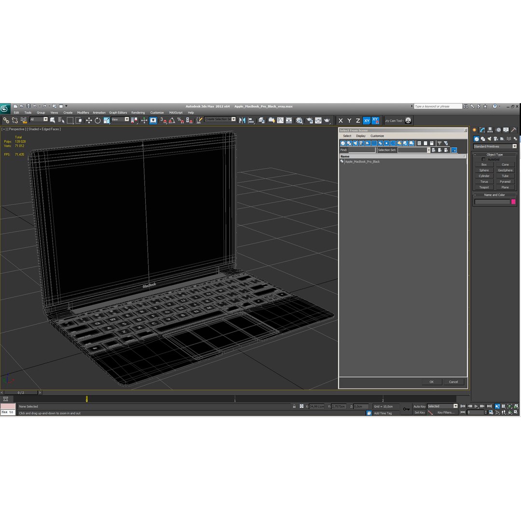This screenshot has width=521, height=521.
Task: Restrict to X axis constraint
Action: (341, 121)
